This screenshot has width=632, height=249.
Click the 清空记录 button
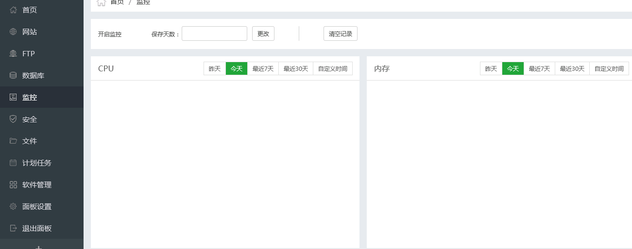coord(341,33)
